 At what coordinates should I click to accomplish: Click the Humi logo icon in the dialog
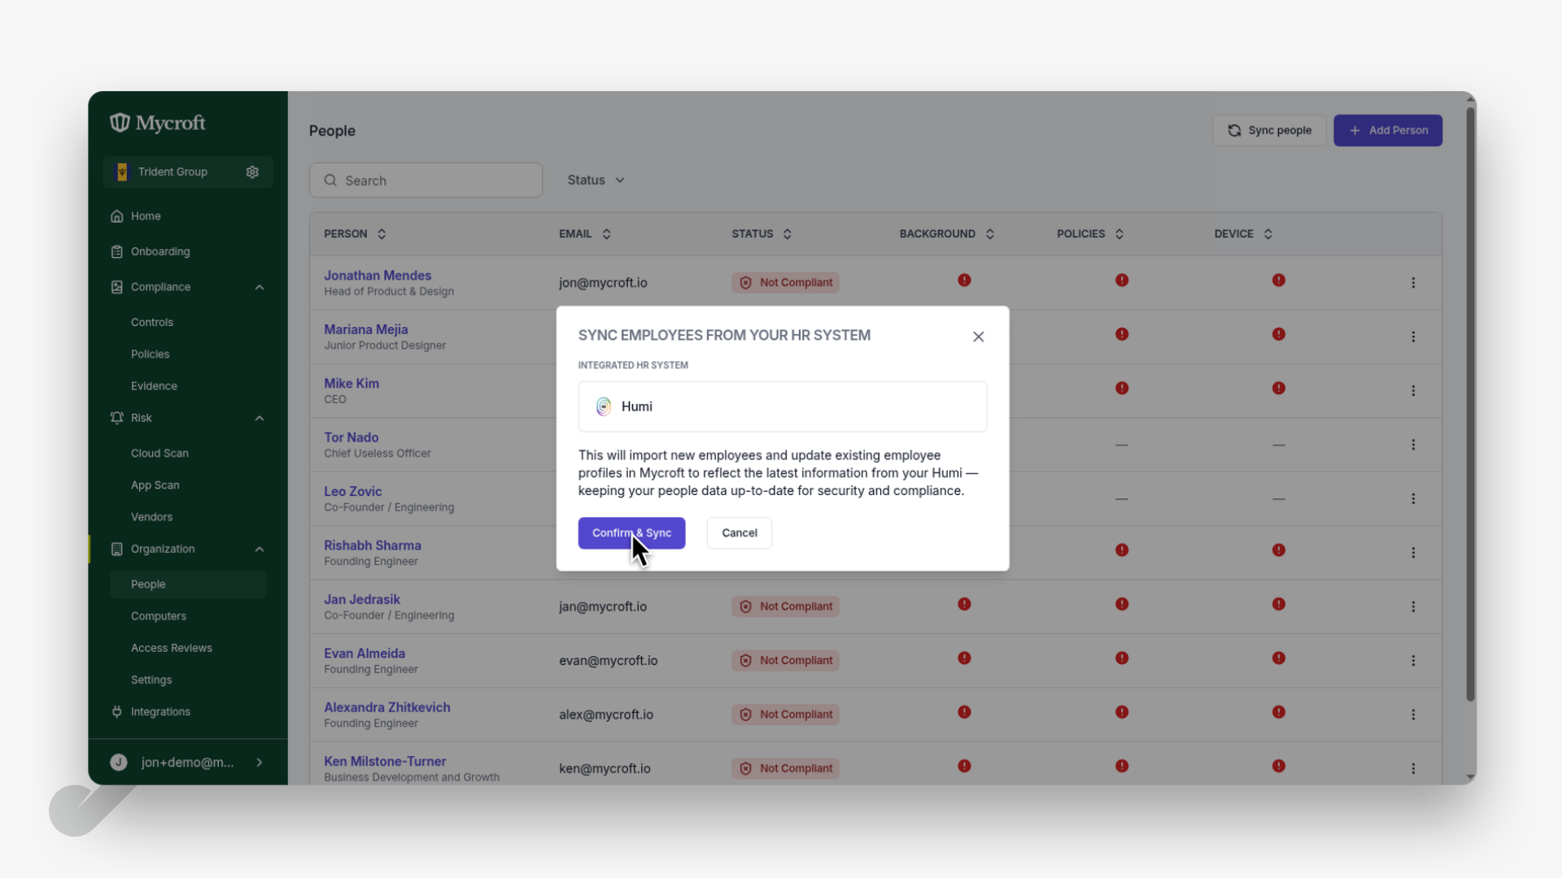[x=604, y=406]
